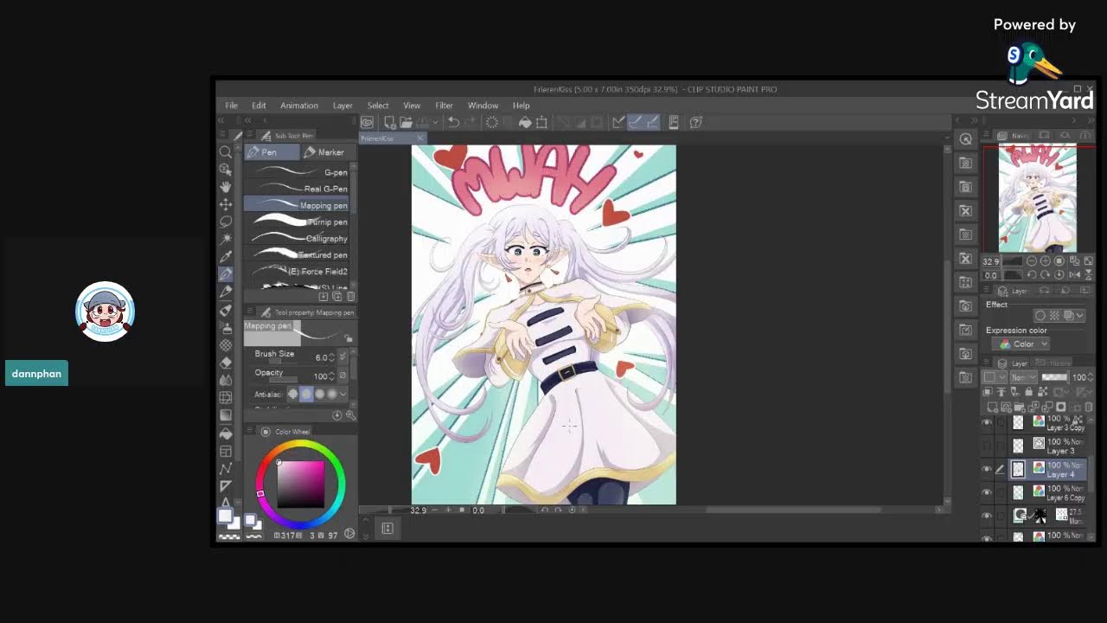Fill selection with toolbar bucket icon
The height and width of the screenshot is (623, 1107).
click(525, 122)
